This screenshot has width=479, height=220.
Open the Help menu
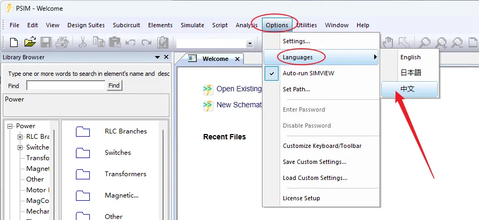point(363,25)
